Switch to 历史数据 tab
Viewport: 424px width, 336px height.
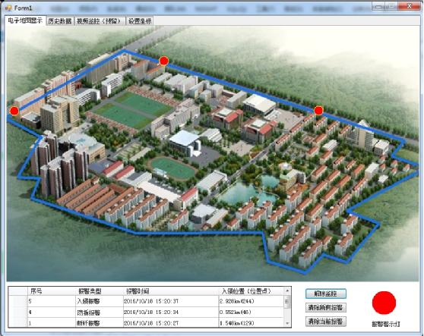pyautogui.click(x=60, y=21)
